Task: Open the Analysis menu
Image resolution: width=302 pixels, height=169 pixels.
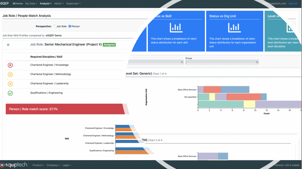Action: pyautogui.click(x=46, y=4)
